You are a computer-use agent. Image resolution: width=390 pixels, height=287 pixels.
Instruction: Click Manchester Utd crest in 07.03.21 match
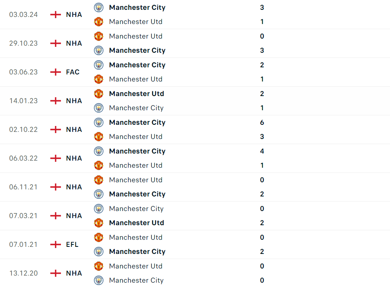[99, 223]
